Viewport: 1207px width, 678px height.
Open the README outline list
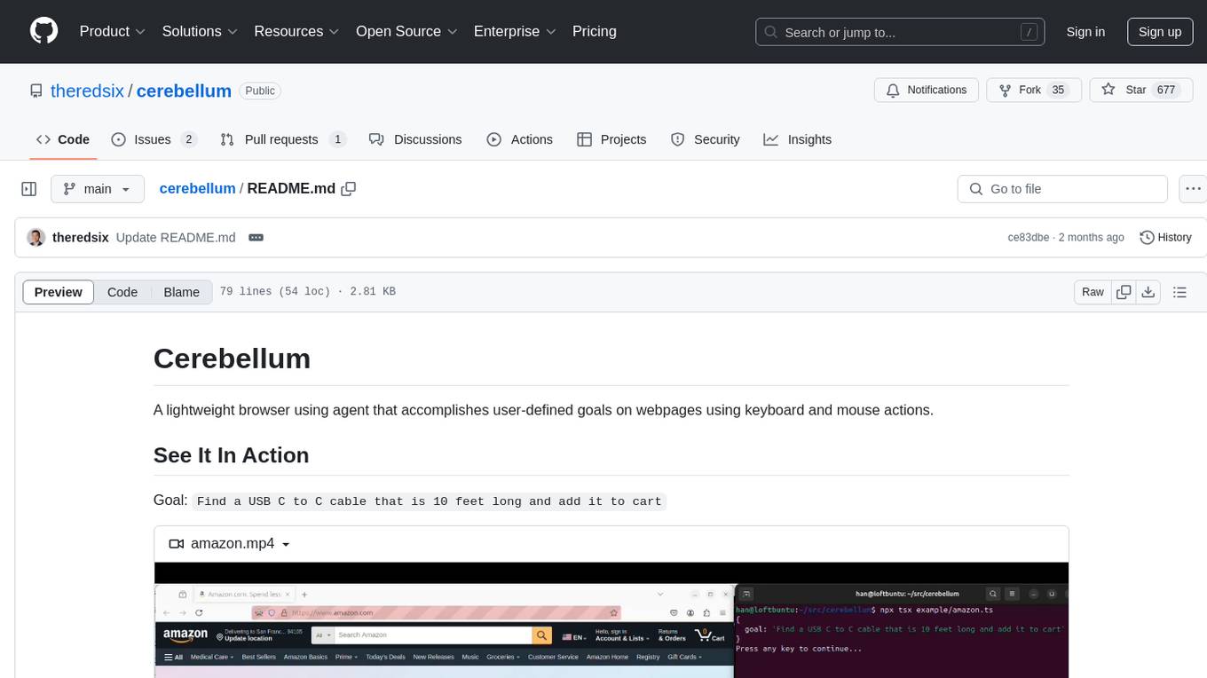(x=1179, y=292)
